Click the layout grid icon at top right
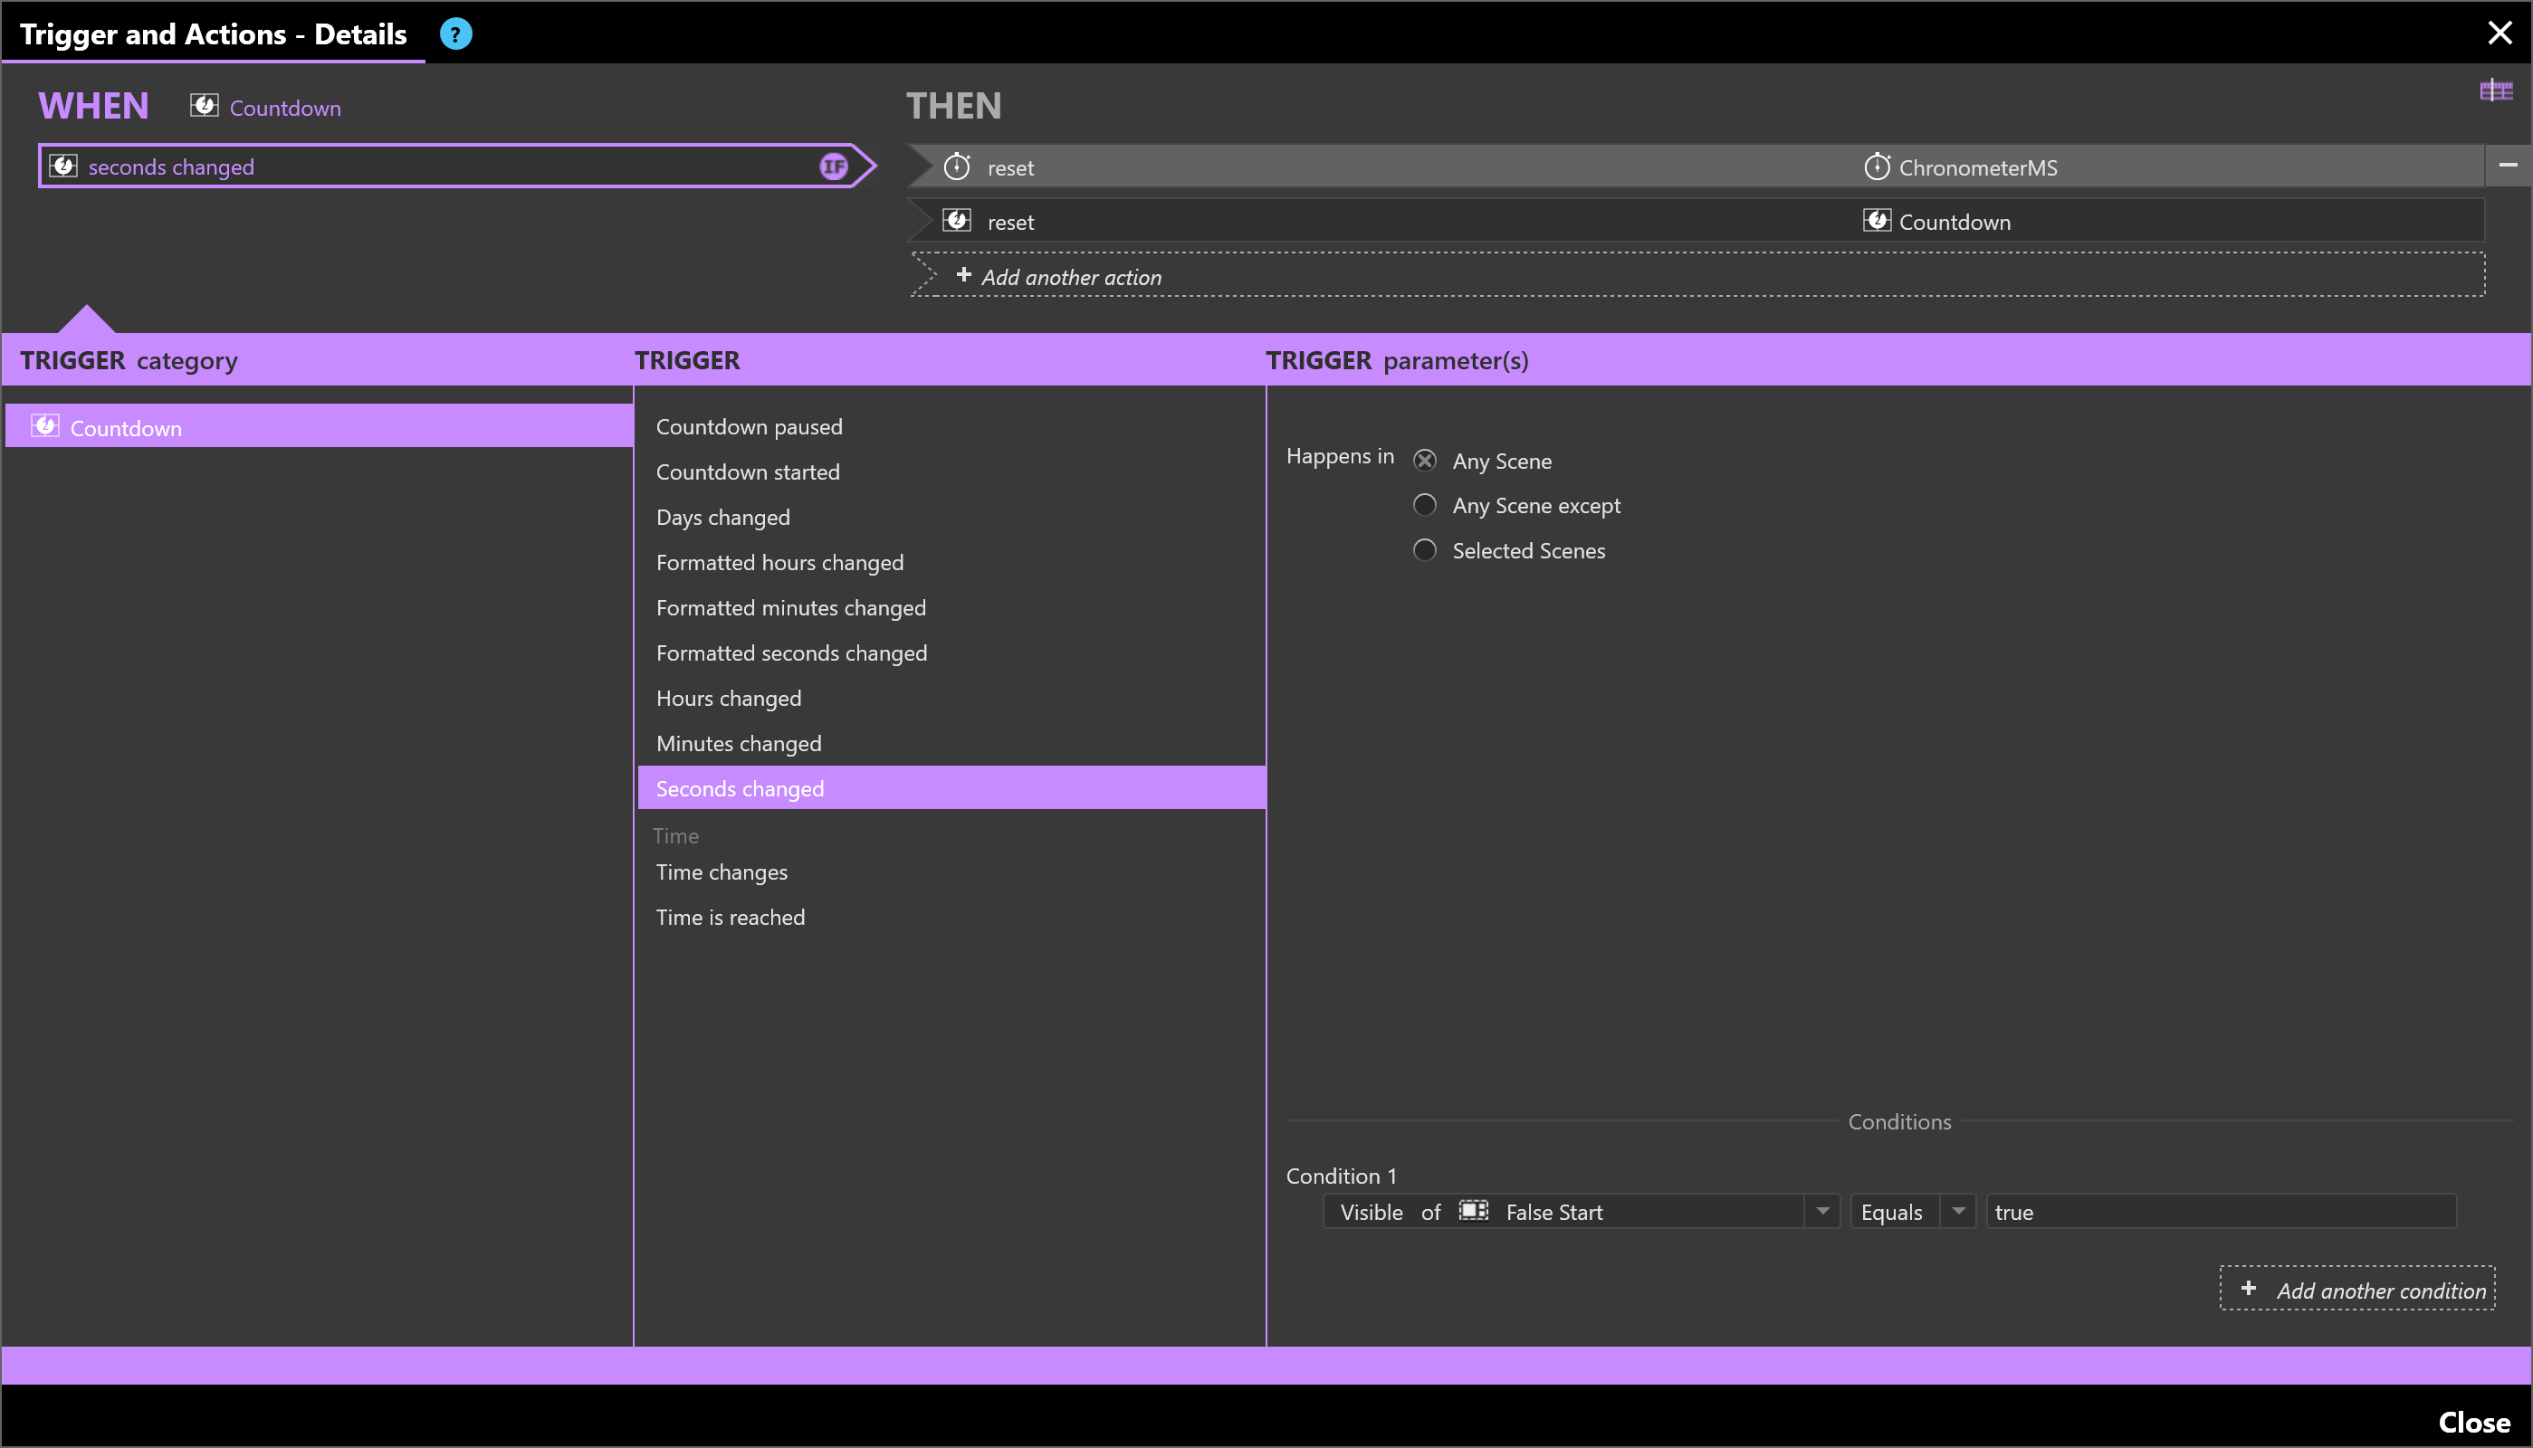Screen dimensions: 2533x1448 [x=2496, y=91]
